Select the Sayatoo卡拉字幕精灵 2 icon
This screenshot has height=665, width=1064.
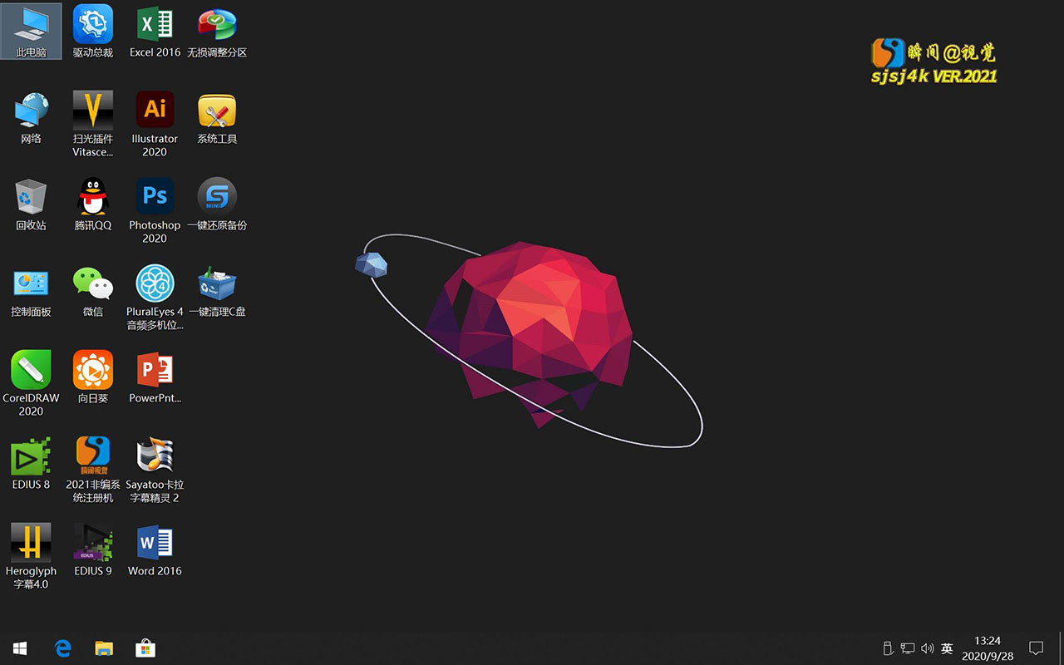[x=155, y=470]
